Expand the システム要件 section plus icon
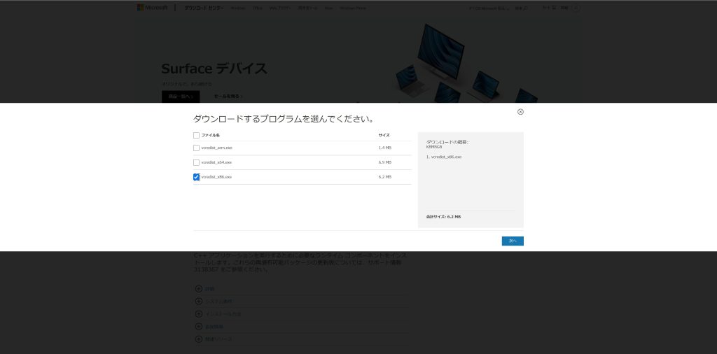The image size is (717, 354). (x=199, y=302)
